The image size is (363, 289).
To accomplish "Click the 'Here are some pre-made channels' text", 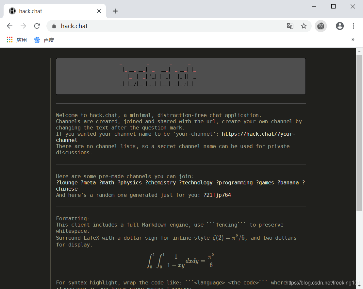I will 125,177.
